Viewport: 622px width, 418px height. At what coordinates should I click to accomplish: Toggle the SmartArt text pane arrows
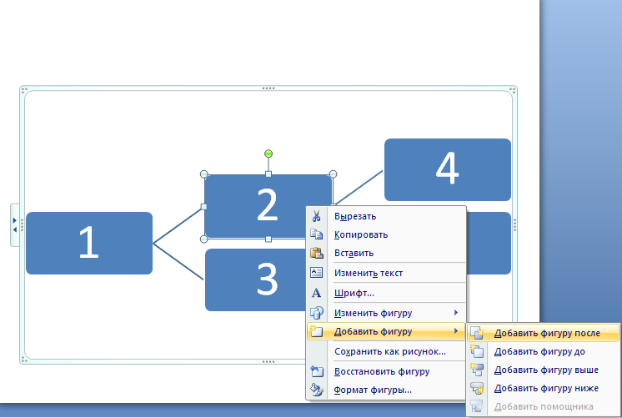pos(15,225)
